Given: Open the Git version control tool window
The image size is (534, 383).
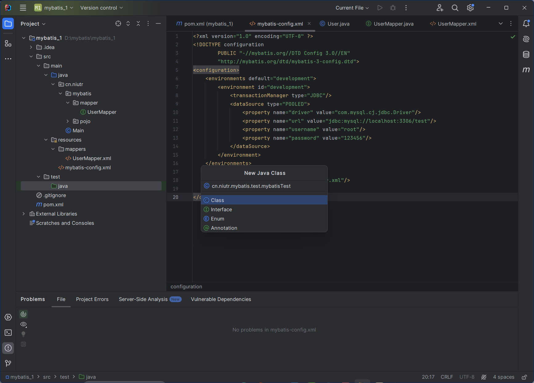Looking at the screenshot, I should [8, 363].
